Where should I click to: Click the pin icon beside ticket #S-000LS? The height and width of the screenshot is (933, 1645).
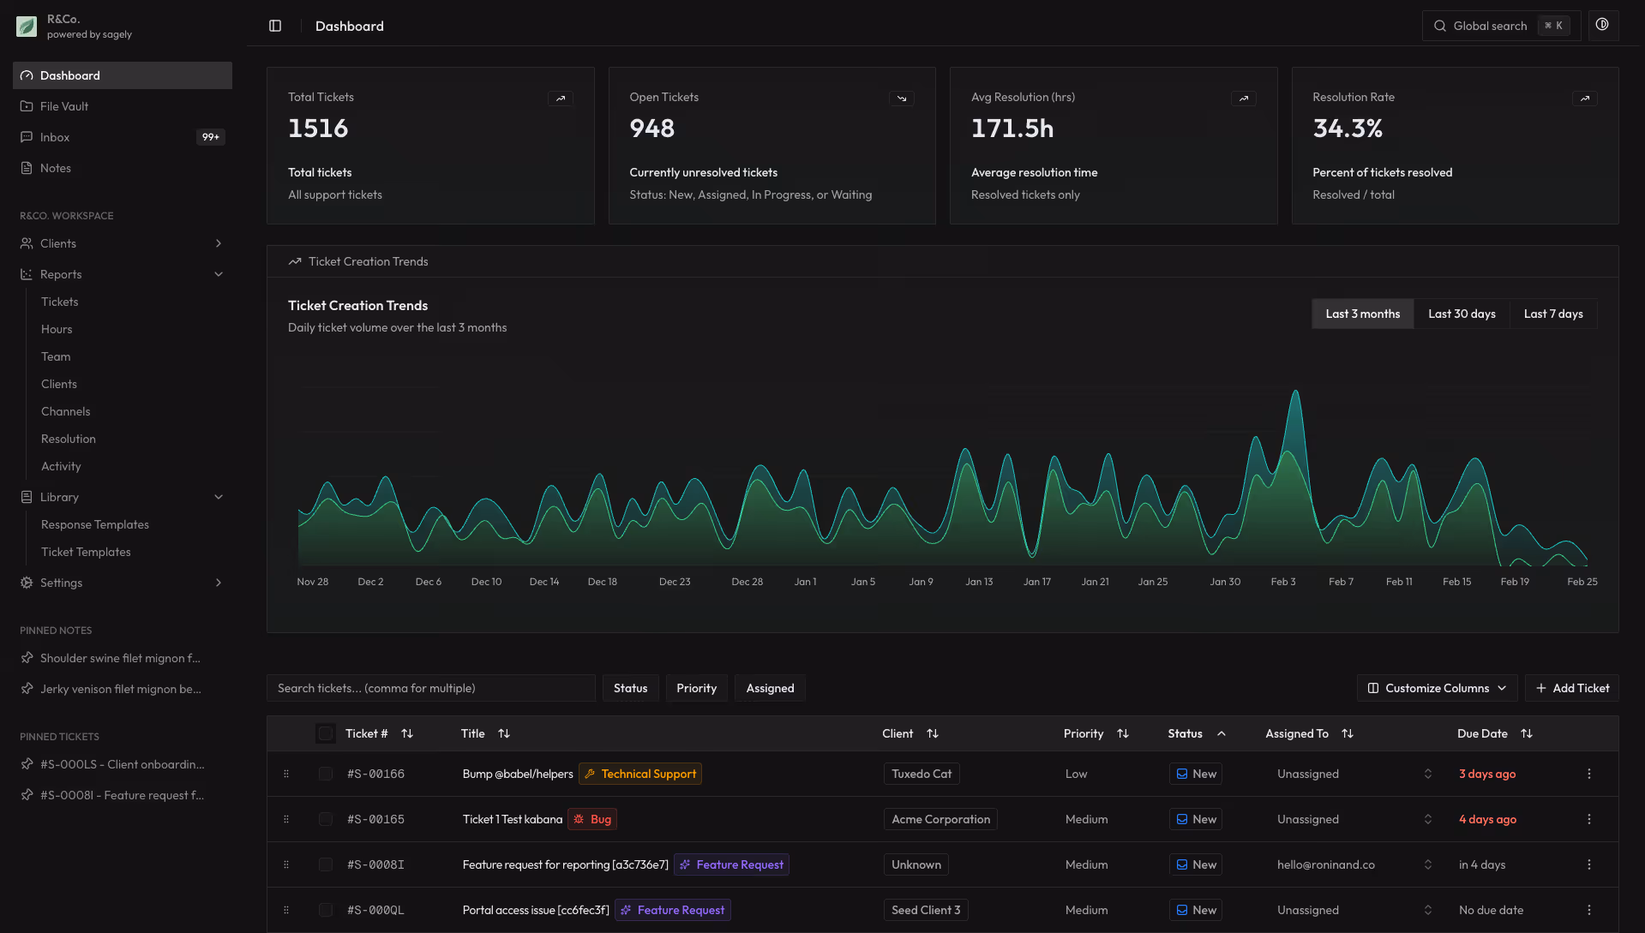click(27, 763)
